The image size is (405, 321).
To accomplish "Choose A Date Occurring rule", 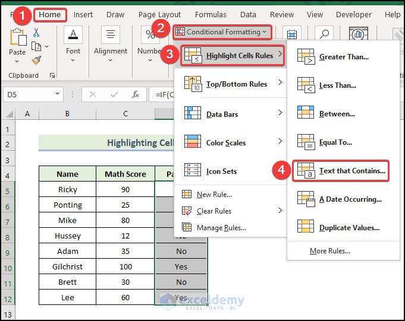I will click(343, 199).
